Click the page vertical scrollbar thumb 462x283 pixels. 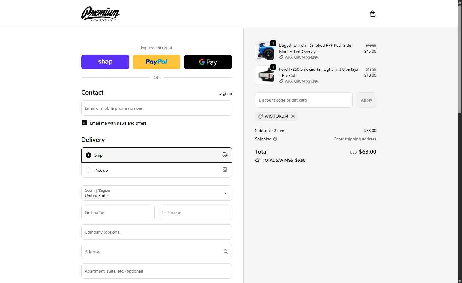click(460, 59)
